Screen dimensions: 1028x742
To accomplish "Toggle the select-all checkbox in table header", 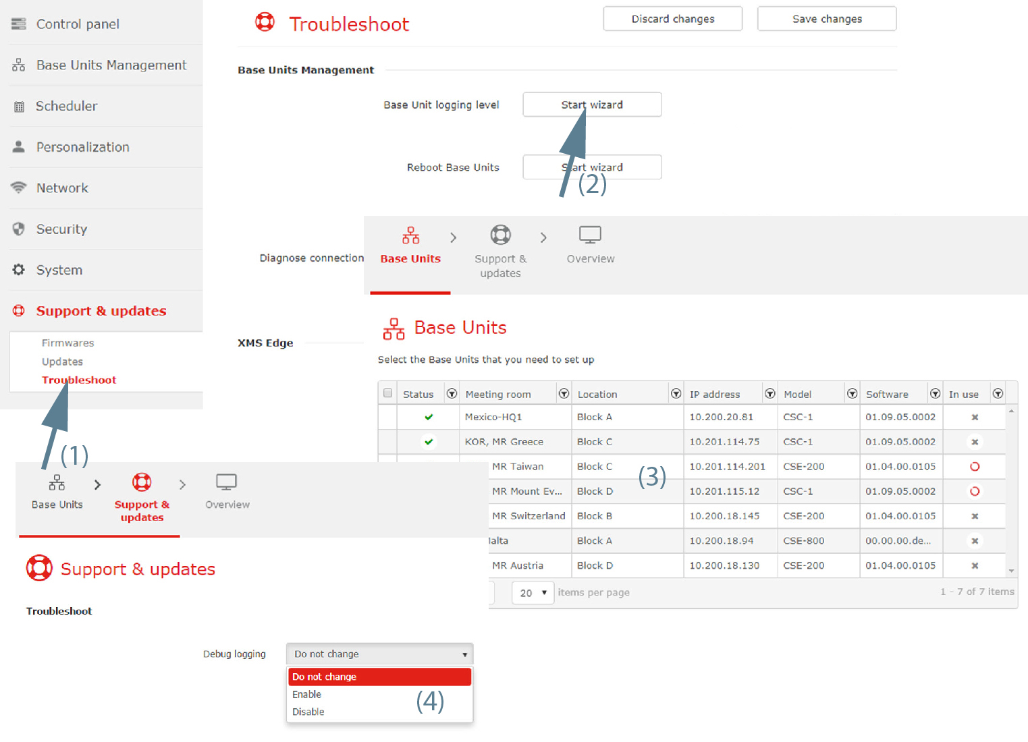I will point(387,393).
